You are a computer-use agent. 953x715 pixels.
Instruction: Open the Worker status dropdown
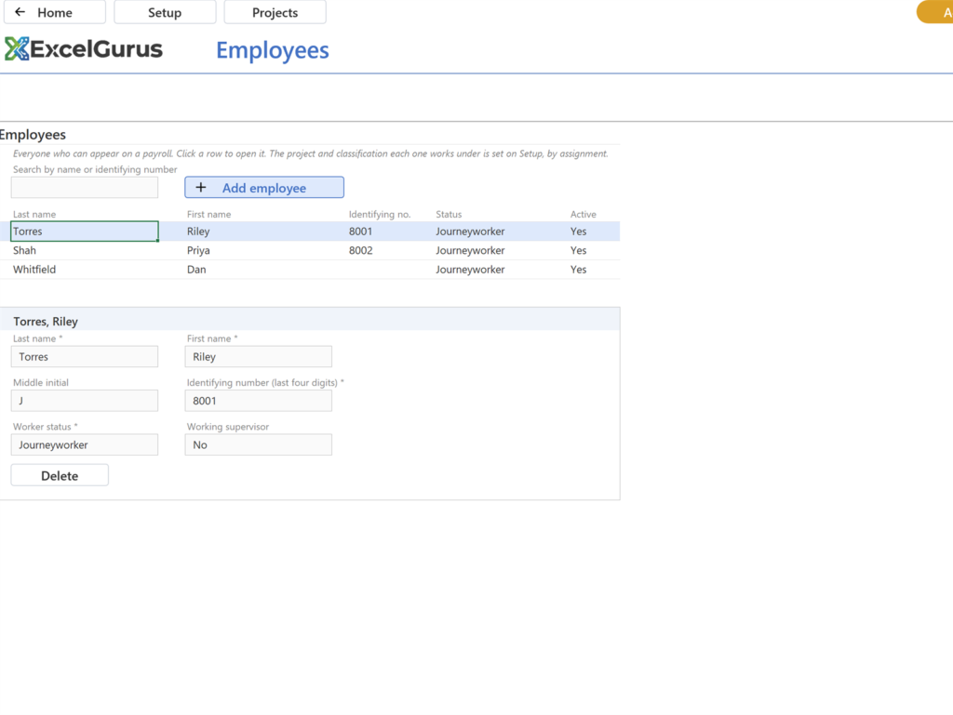coord(85,444)
